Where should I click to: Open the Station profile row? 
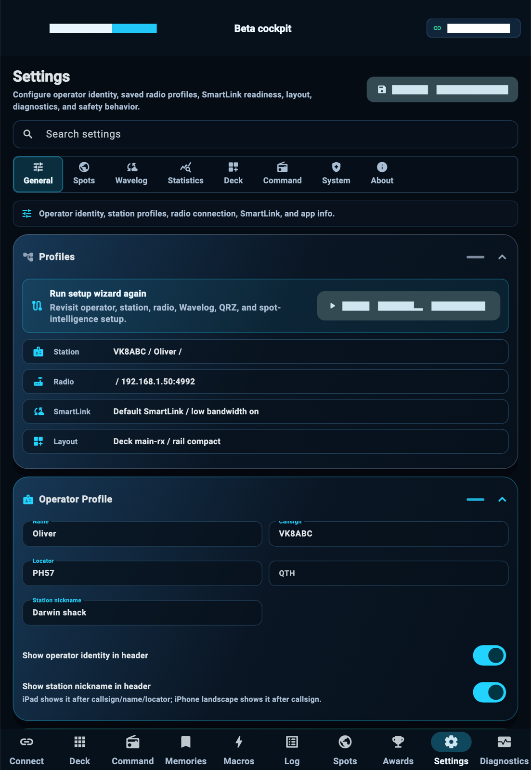[265, 352]
